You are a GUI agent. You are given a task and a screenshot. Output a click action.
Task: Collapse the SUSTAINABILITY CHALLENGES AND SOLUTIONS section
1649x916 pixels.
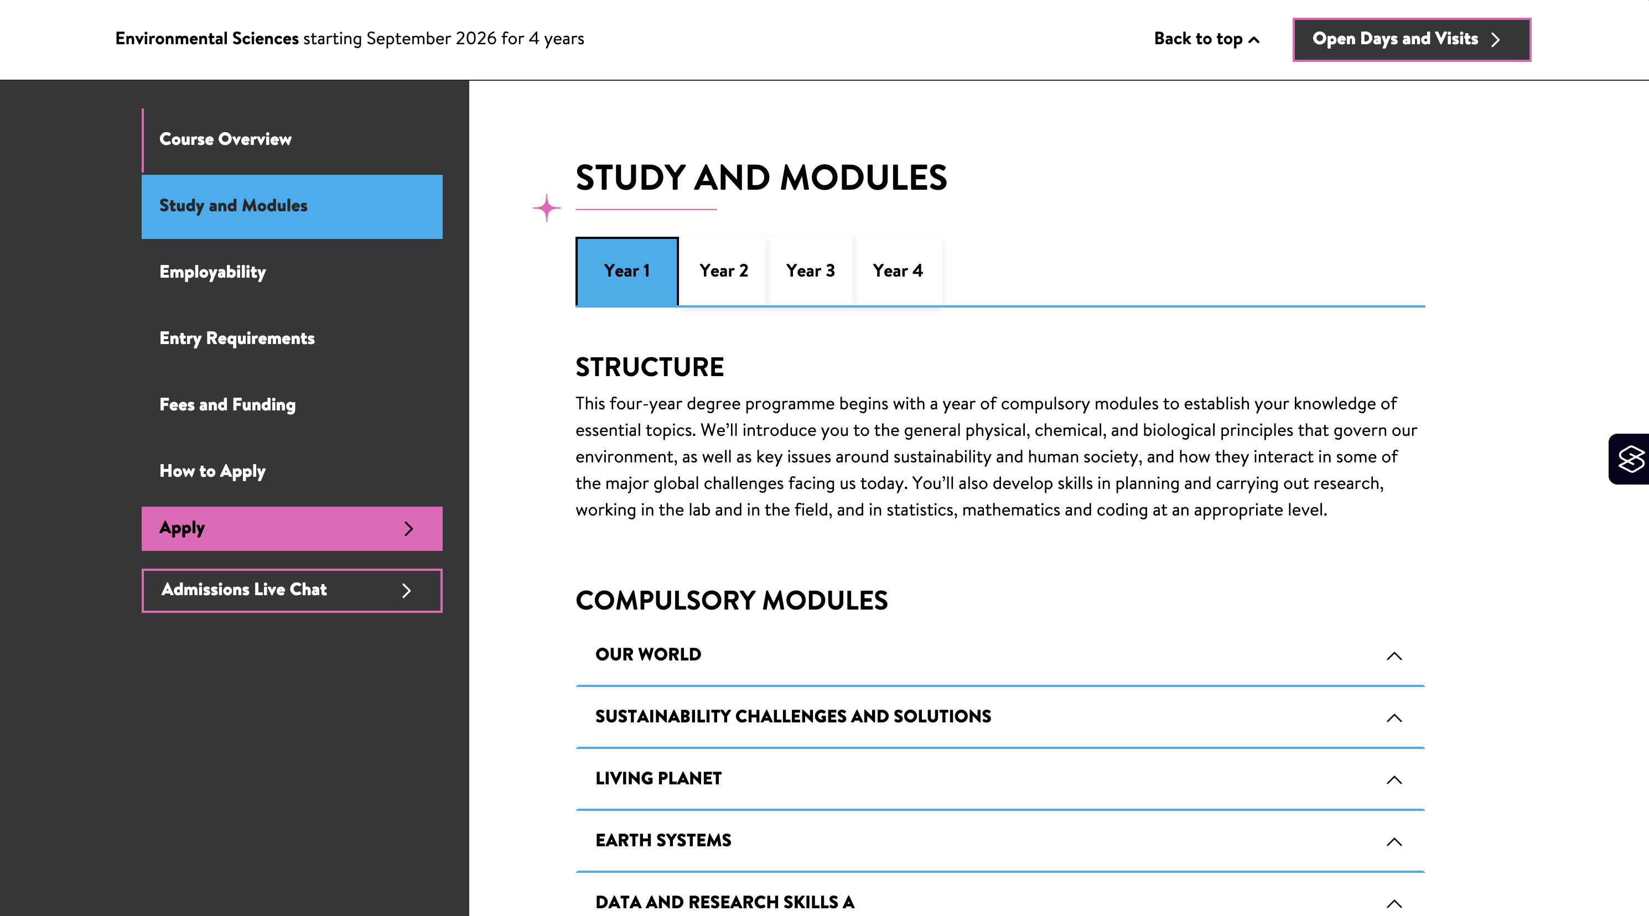[x=1393, y=717]
